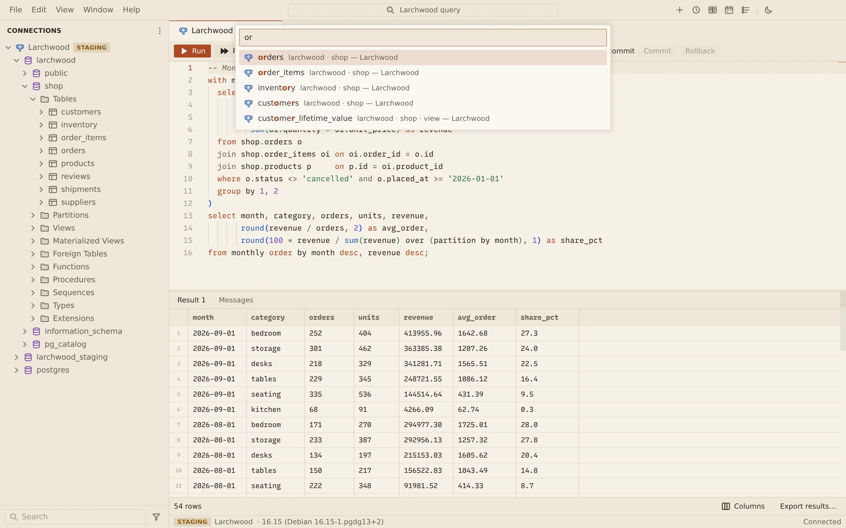Click STAGING badge in status bar
This screenshot has height=528, width=846.
click(192, 522)
